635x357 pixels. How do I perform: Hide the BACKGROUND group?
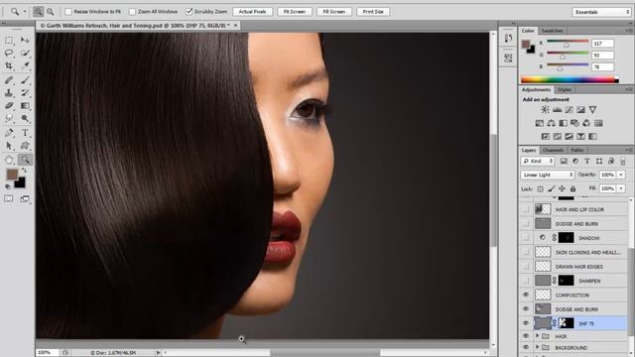526,347
